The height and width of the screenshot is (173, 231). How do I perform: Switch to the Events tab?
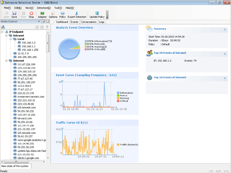point(74,22)
